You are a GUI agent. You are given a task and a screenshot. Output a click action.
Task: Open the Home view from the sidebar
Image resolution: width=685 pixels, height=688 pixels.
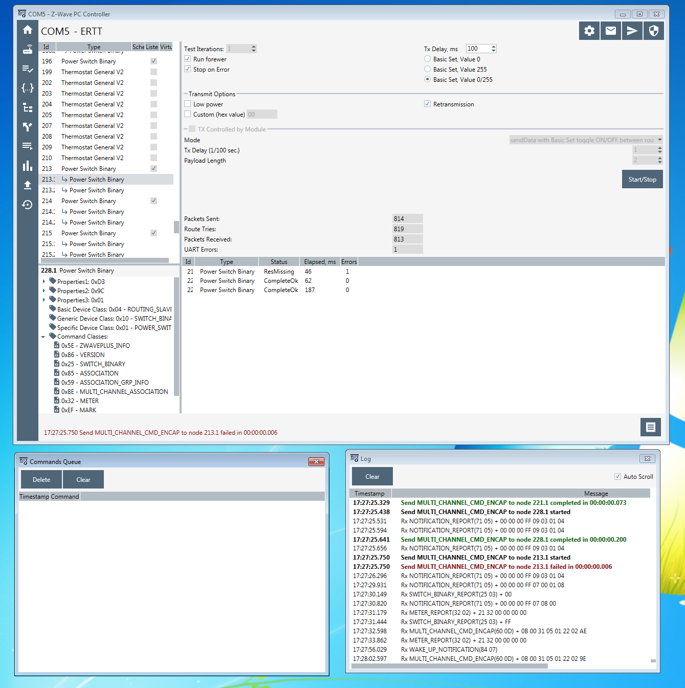28,30
